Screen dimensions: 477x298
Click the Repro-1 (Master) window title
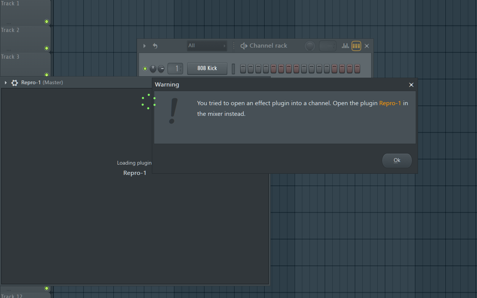click(x=42, y=83)
